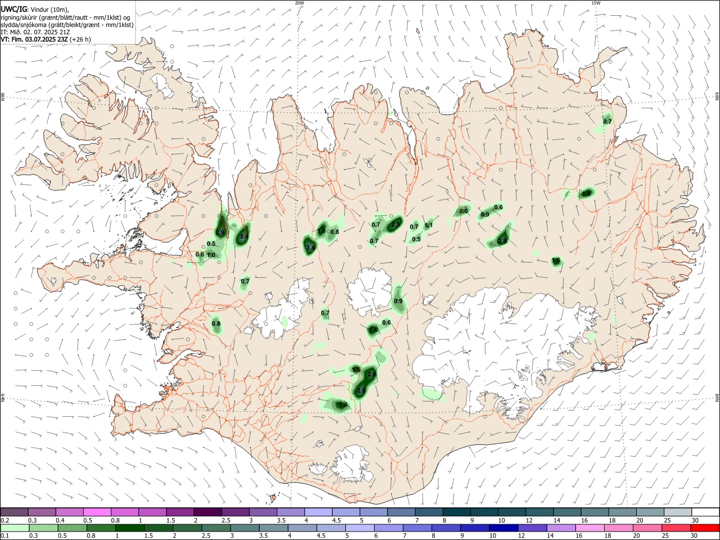Select the 0.9 value beside the central glacier
Image resolution: width=720 pixels, height=540 pixels.
point(398,301)
